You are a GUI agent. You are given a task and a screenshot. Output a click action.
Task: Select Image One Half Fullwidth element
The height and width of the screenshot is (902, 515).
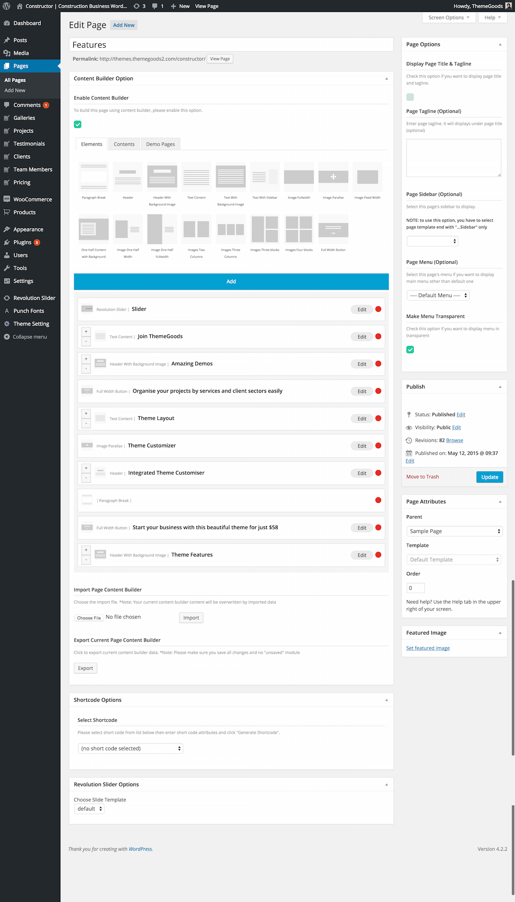tap(162, 229)
